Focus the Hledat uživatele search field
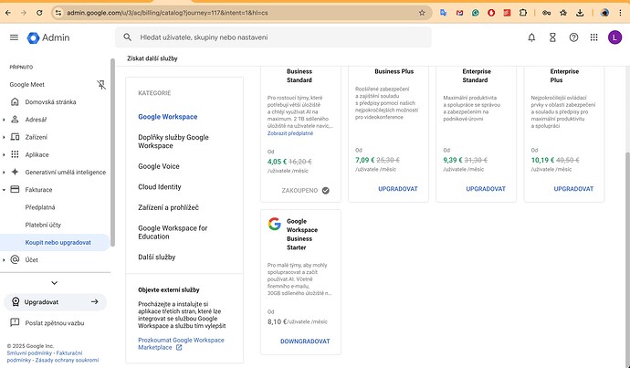Image resolution: width=630 pixels, height=368 pixels. [x=273, y=37]
